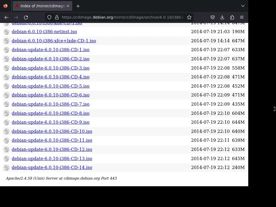Image resolution: width=276 pixels, height=207 pixels.
Task: Click the 645M size value
Action: click(238, 158)
